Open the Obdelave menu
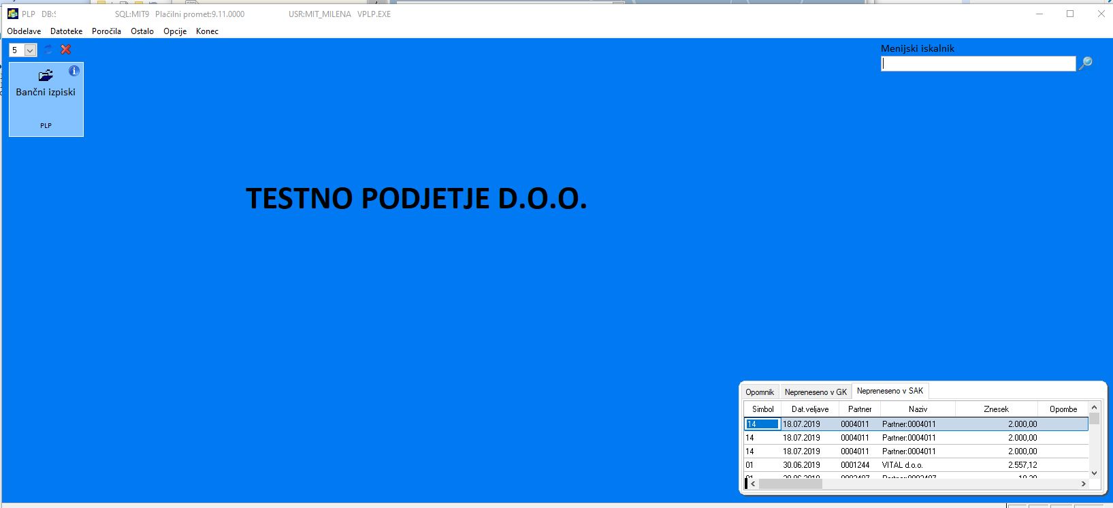 pyautogui.click(x=24, y=31)
